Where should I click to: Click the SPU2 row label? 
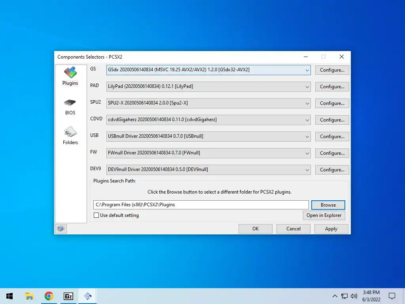coord(96,102)
